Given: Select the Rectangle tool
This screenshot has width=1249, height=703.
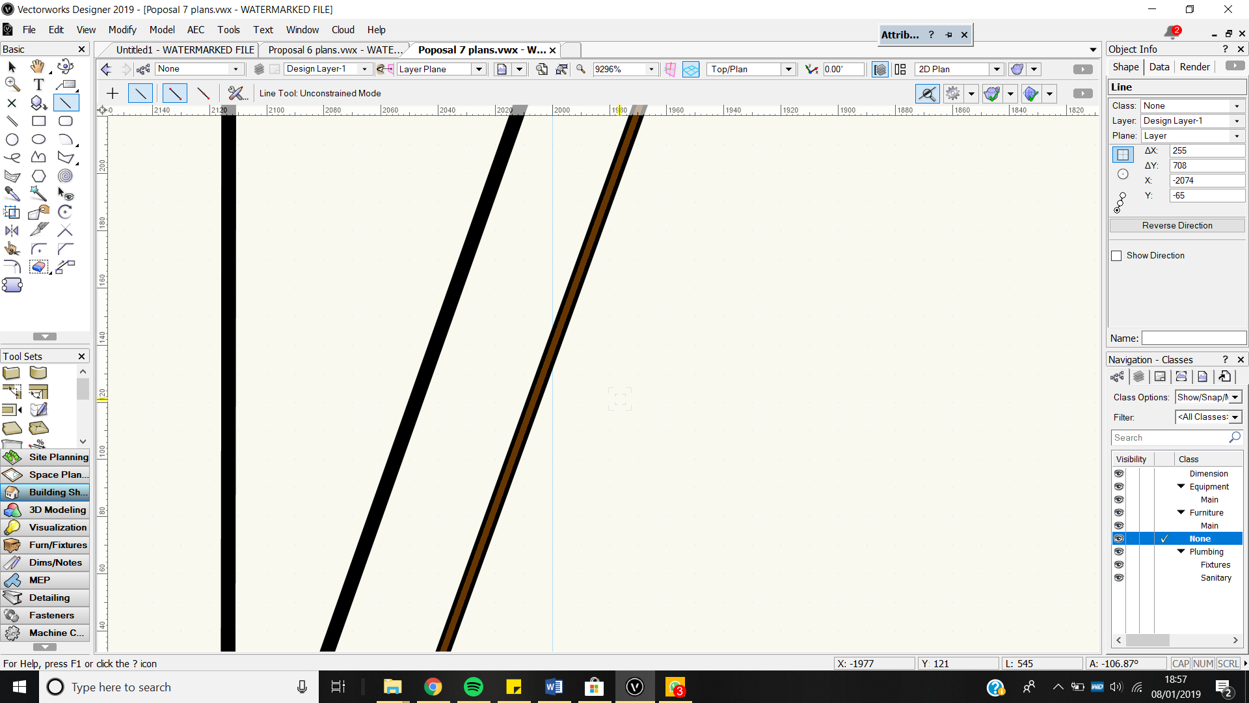Looking at the screenshot, I should [x=38, y=120].
